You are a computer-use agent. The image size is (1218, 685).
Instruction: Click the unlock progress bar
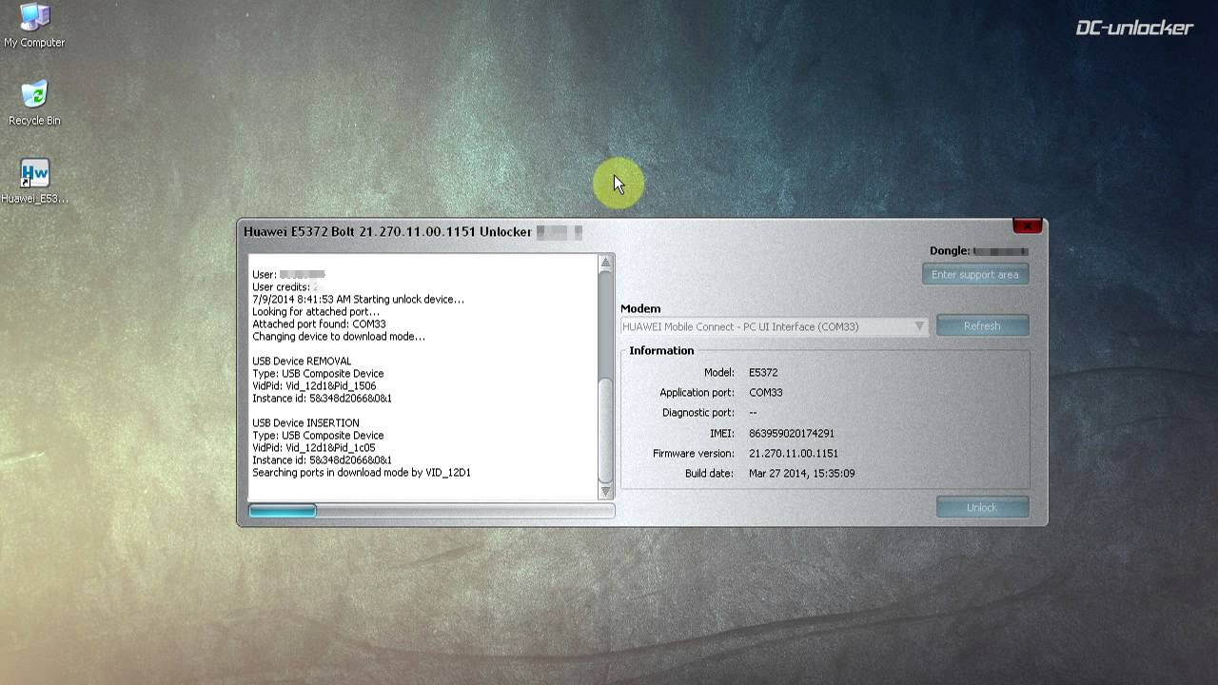coord(431,511)
